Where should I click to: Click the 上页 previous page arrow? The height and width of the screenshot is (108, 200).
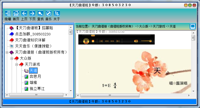(x=24, y=13)
